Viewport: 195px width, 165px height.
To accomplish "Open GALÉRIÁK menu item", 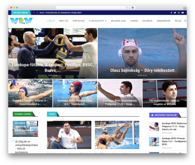I will coord(147,21).
